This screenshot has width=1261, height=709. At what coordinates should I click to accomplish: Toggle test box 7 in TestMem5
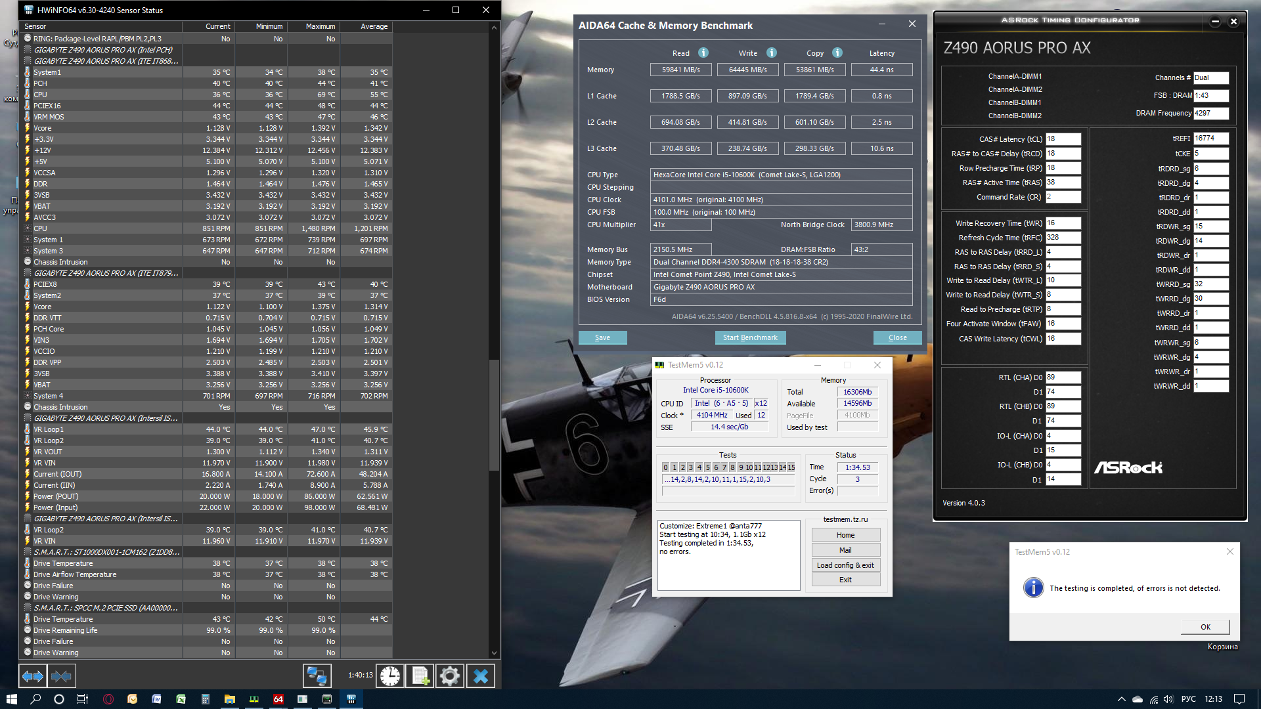tap(724, 467)
